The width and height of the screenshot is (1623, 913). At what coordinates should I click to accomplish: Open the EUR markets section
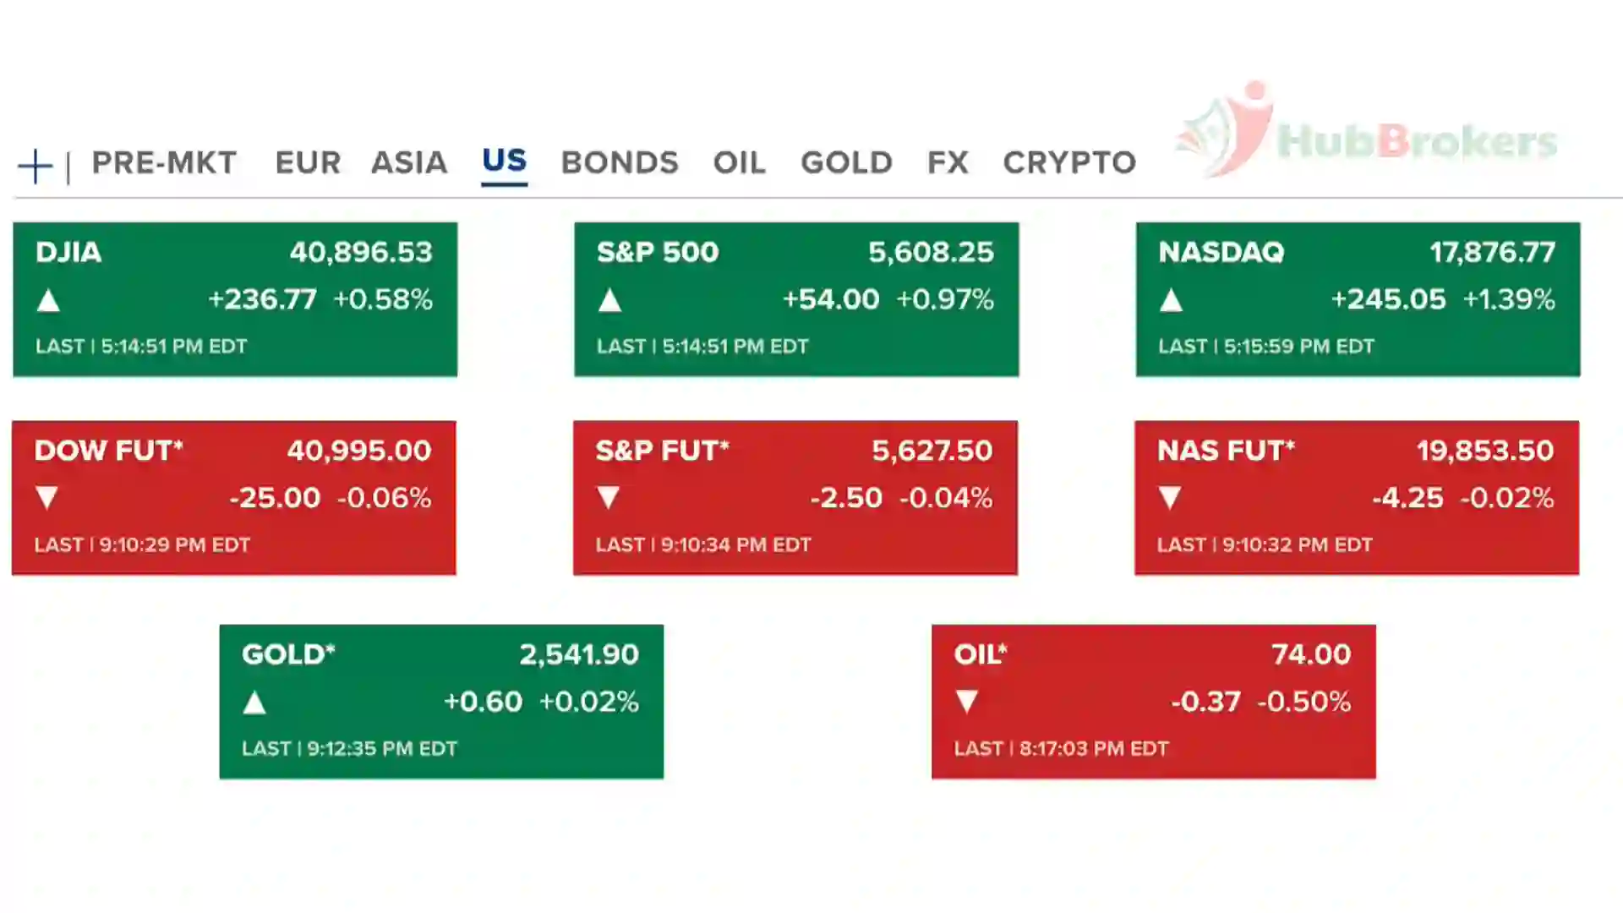pyautogui.click(x=308, y=163)
